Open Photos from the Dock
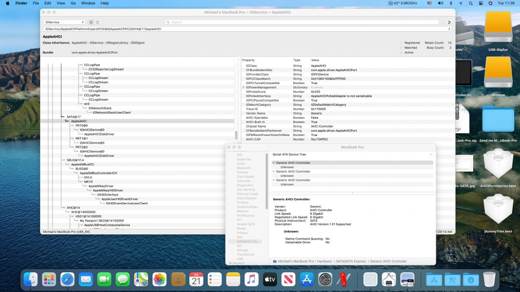This screenshot has height=292, width=520. pyautogui.click(x=160, y=280)
